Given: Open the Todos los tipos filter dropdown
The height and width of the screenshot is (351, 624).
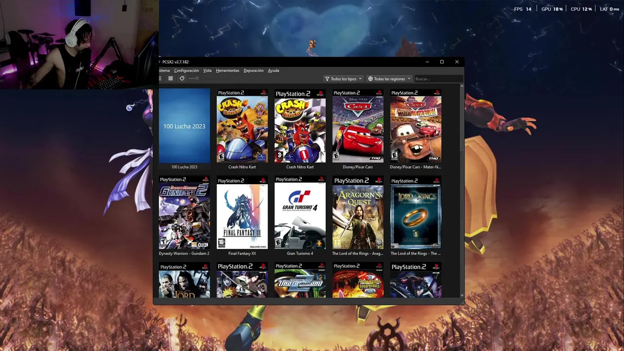Looking at the screenshot, I should click(x=343, y=78).
